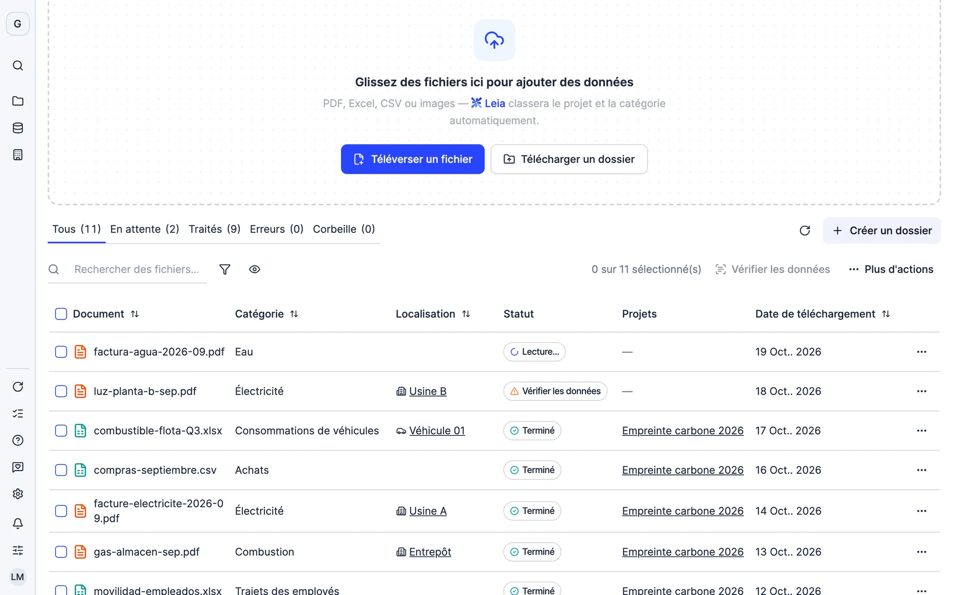Open the settings gear icon
Screen dimensions: 953x595
pos(17,494)
